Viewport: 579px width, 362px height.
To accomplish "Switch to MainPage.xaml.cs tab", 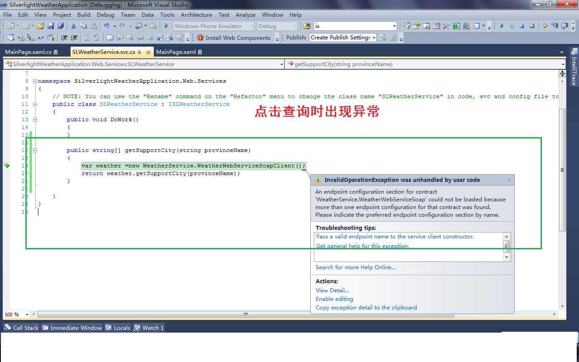I will (32, 52).
